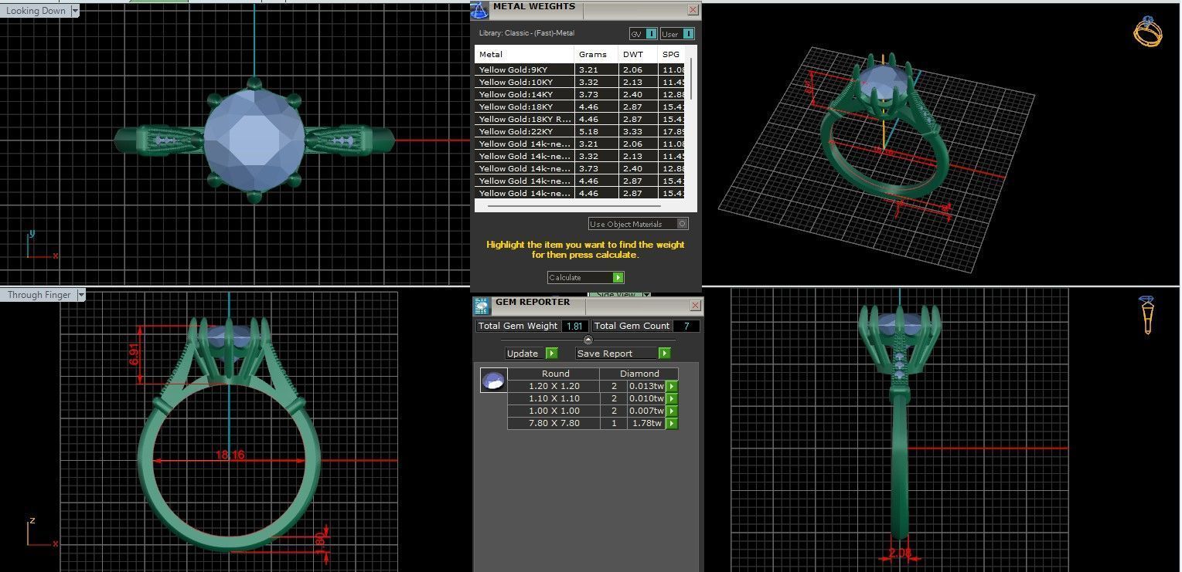Toggle the User library switch
The height and width of the screenshot is (572, 1182).
pyautogui.click(x=677, y=34)
